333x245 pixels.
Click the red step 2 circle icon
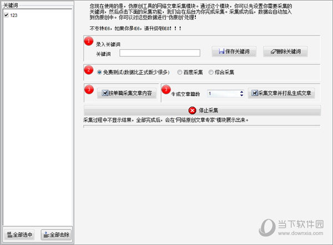pos(89,70)
